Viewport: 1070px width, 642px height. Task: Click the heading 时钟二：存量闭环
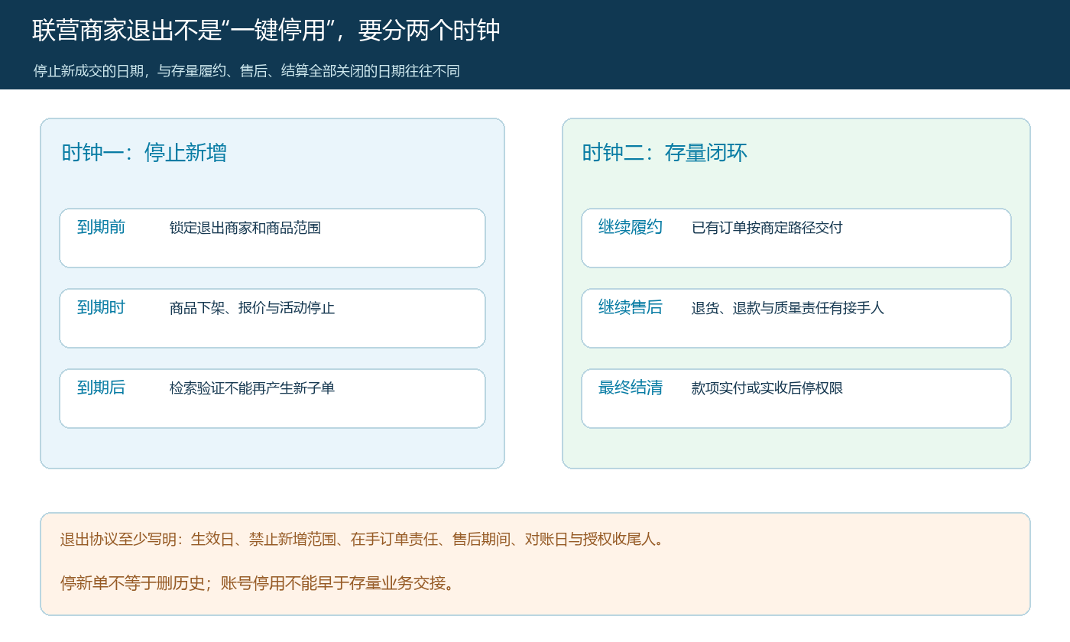point(665,153)
